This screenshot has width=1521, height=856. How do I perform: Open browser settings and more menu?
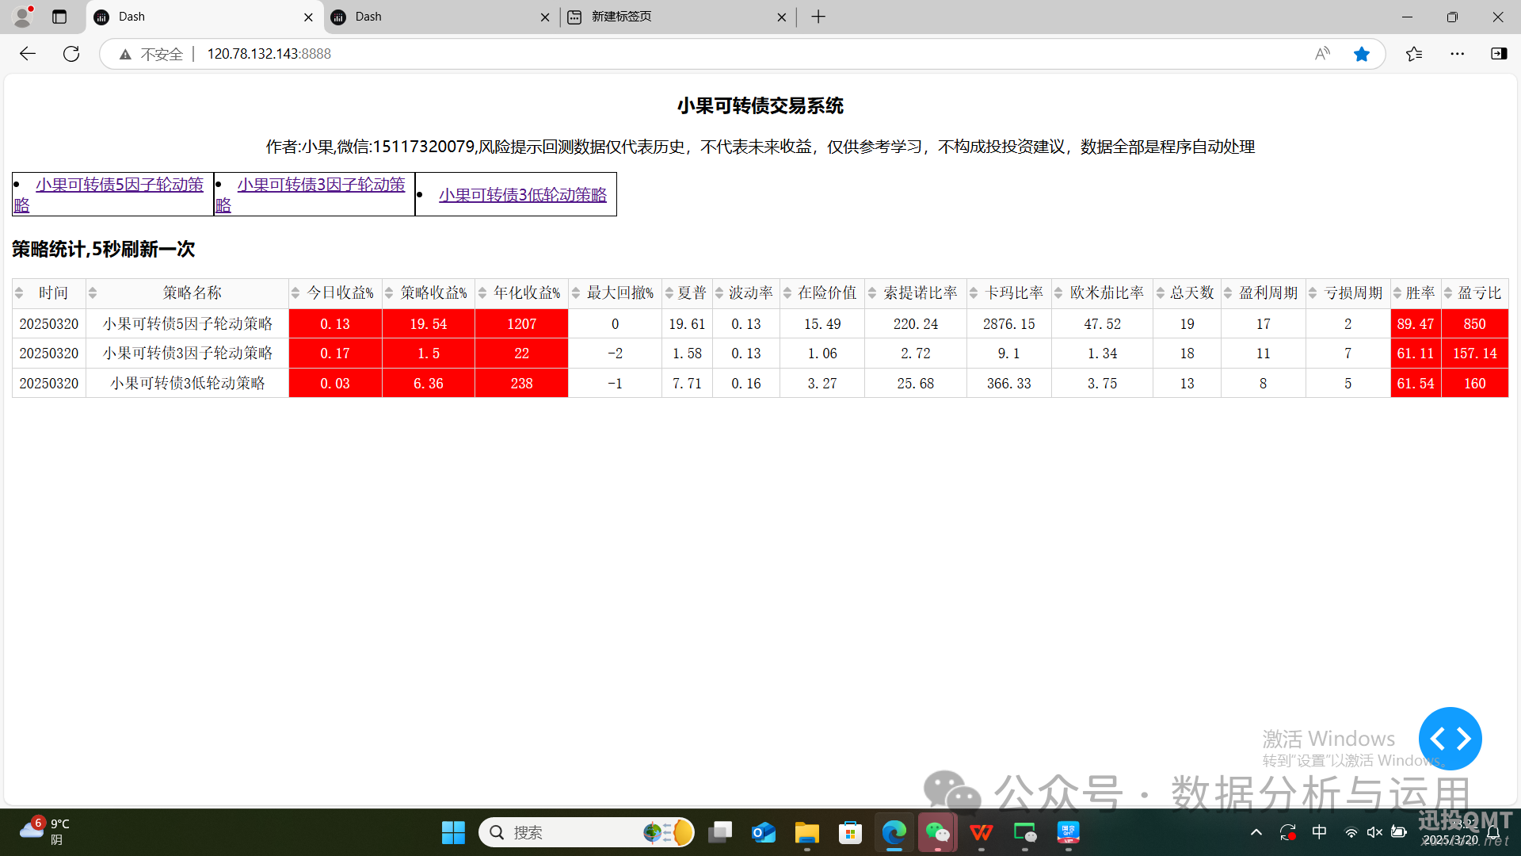[x=1458, y=54]
